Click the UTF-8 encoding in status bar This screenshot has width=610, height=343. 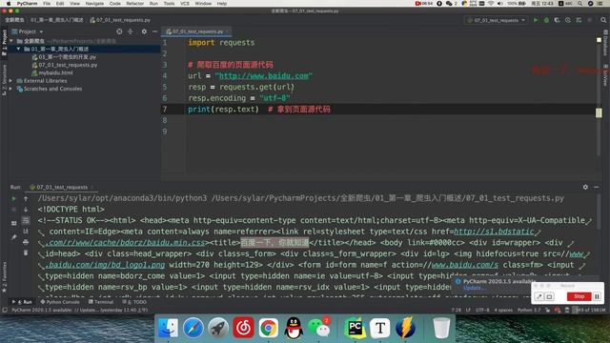pyautogui.click(x=482, y=310)
